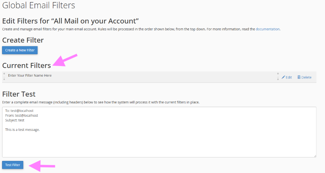The image size is (325, 173).
Task: Click the Global Email Filters page title
Action: click(39, 5)
